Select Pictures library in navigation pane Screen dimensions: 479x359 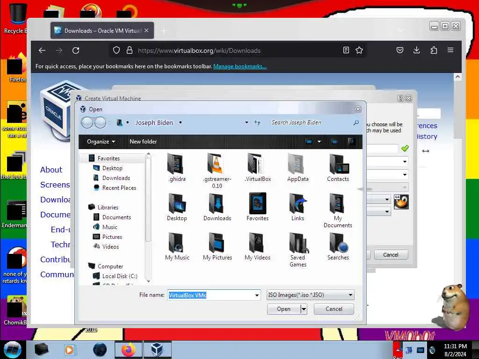[112, 237]
